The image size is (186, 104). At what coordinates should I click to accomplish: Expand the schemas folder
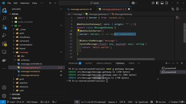pyautogui.click(x=15, y=60)
